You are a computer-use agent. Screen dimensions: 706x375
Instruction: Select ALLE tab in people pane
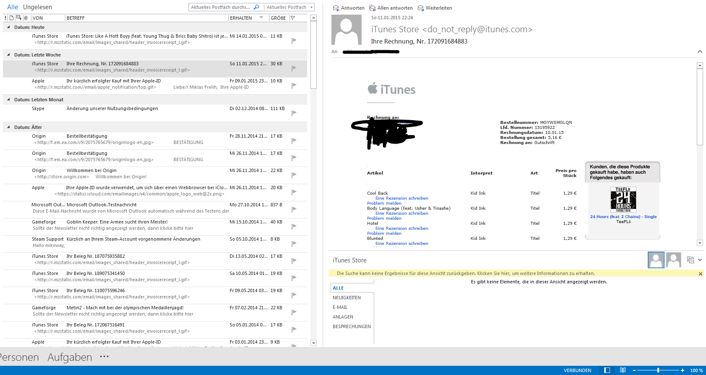338,288
